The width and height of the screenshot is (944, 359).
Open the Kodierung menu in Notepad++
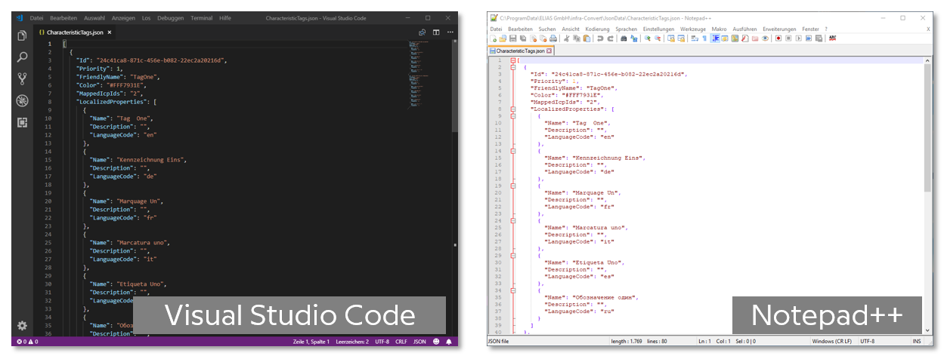(x=596, y=29)
